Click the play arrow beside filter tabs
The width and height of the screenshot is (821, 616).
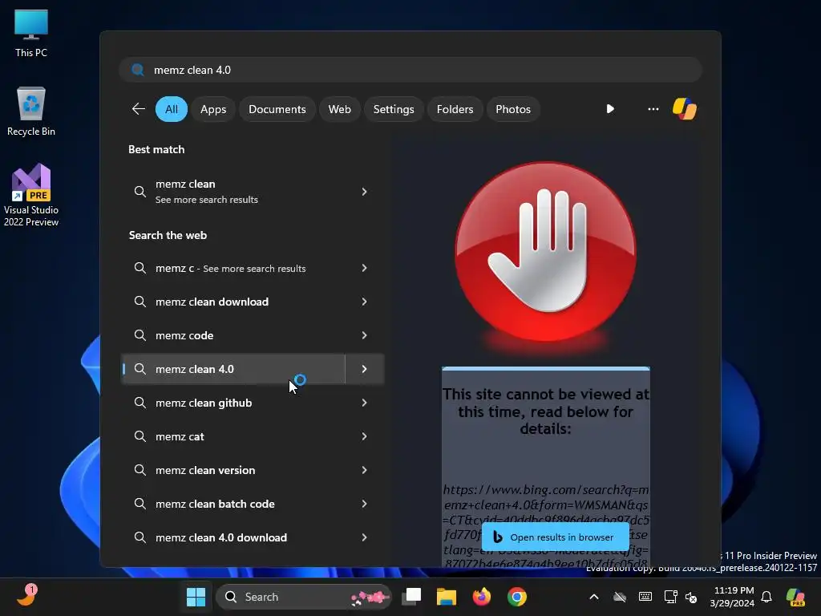click(610, 109)
